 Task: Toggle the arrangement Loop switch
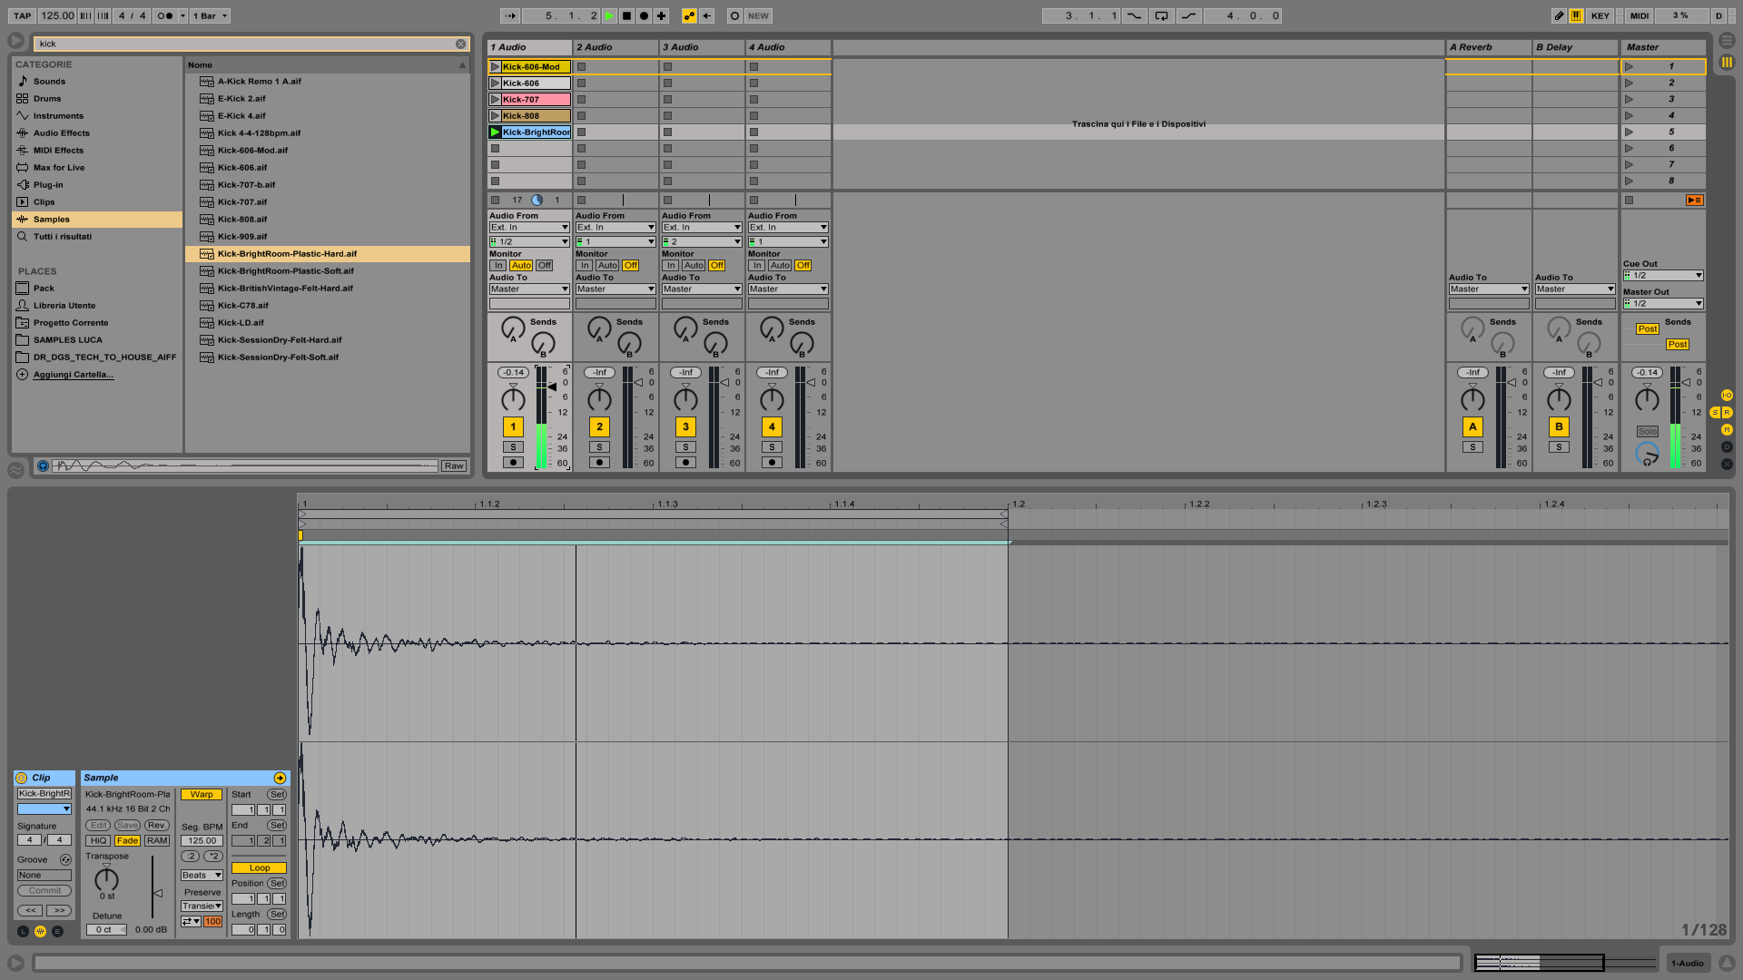click(1161, 15)
